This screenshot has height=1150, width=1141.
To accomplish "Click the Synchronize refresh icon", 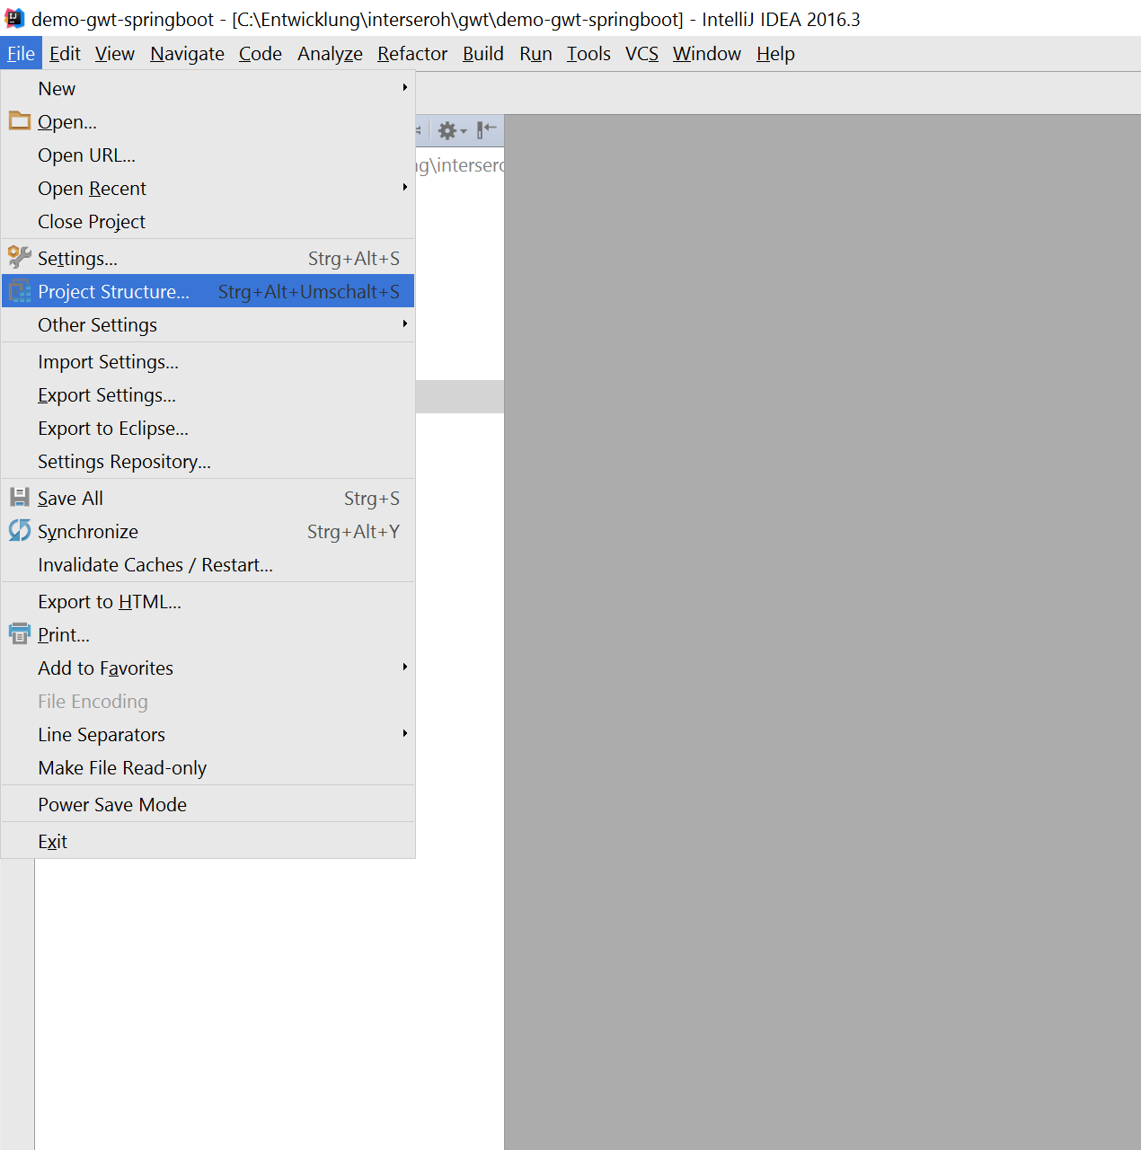I will 20,530.
